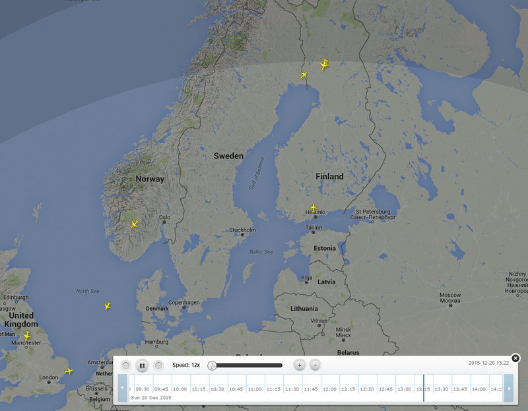Jump to 10:00 on the timeline

click(180, 389)
